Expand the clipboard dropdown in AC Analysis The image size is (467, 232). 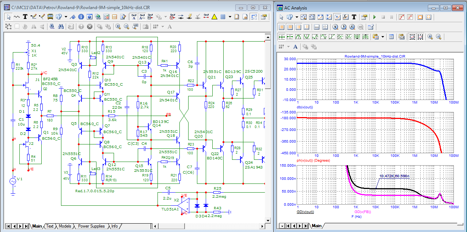tap(383, 36)
